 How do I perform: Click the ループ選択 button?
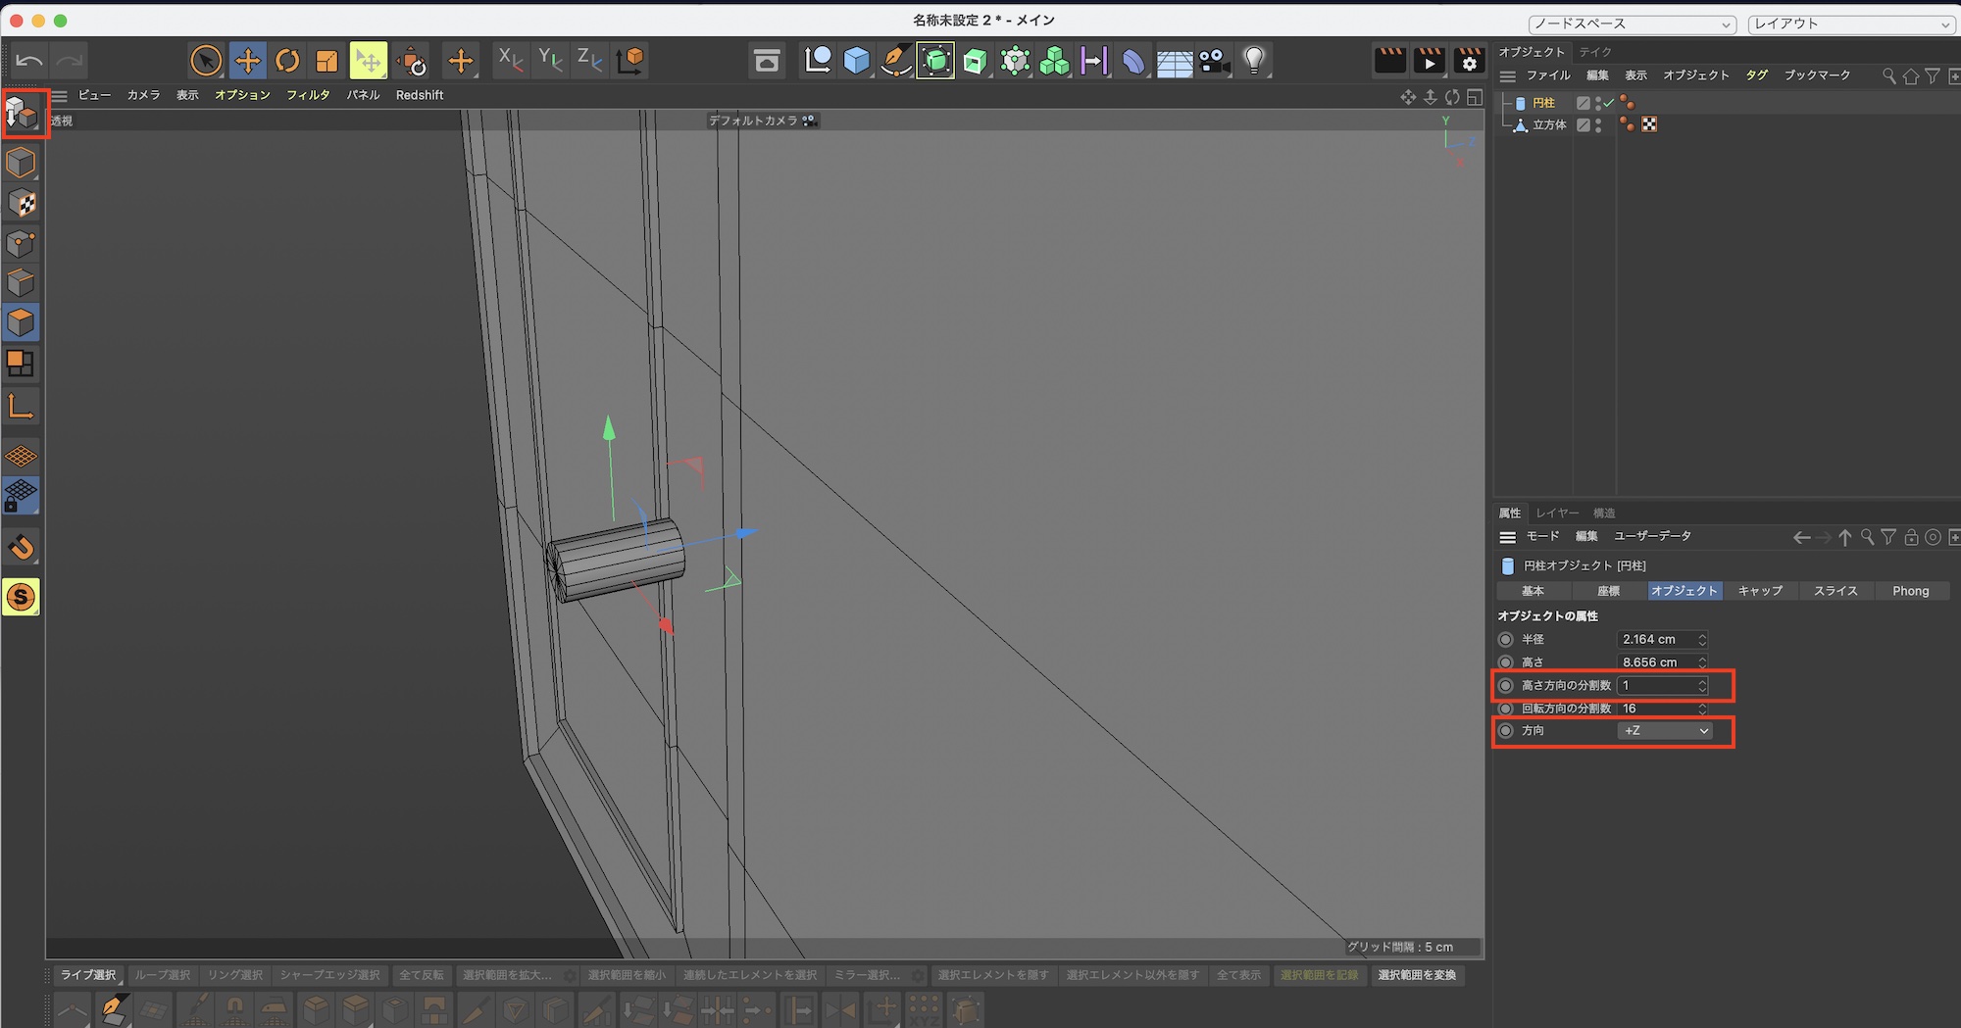pos(163,975)
